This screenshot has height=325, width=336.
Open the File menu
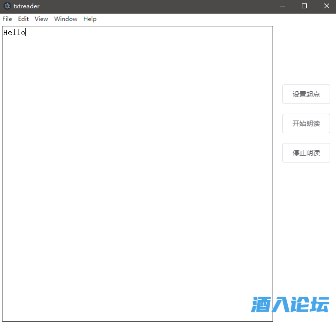click(7, 19)
